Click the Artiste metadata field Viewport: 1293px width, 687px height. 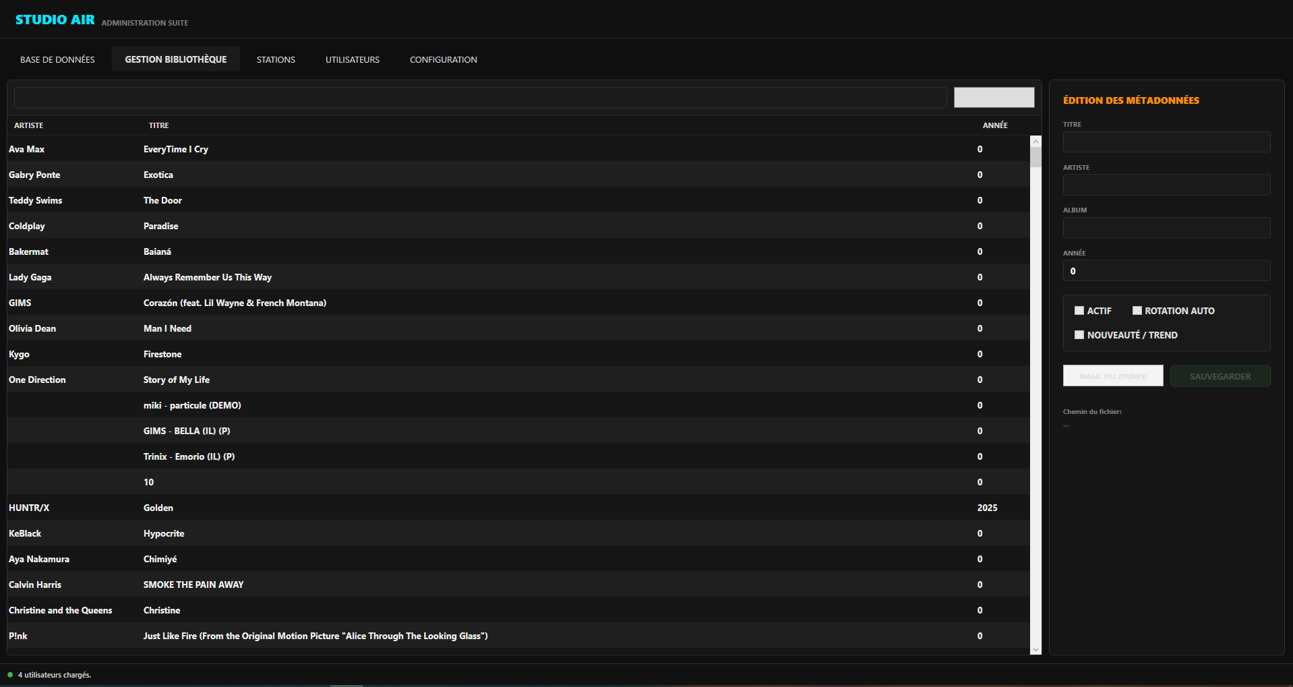coord(1166,185)
